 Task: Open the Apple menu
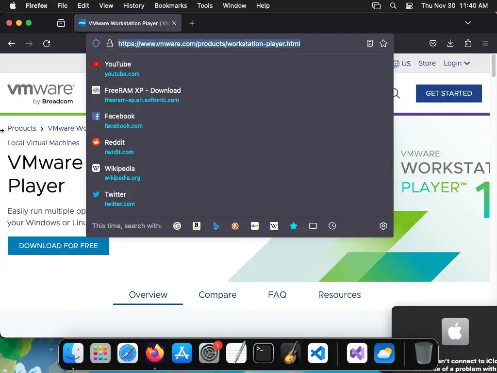pos(13,5)
